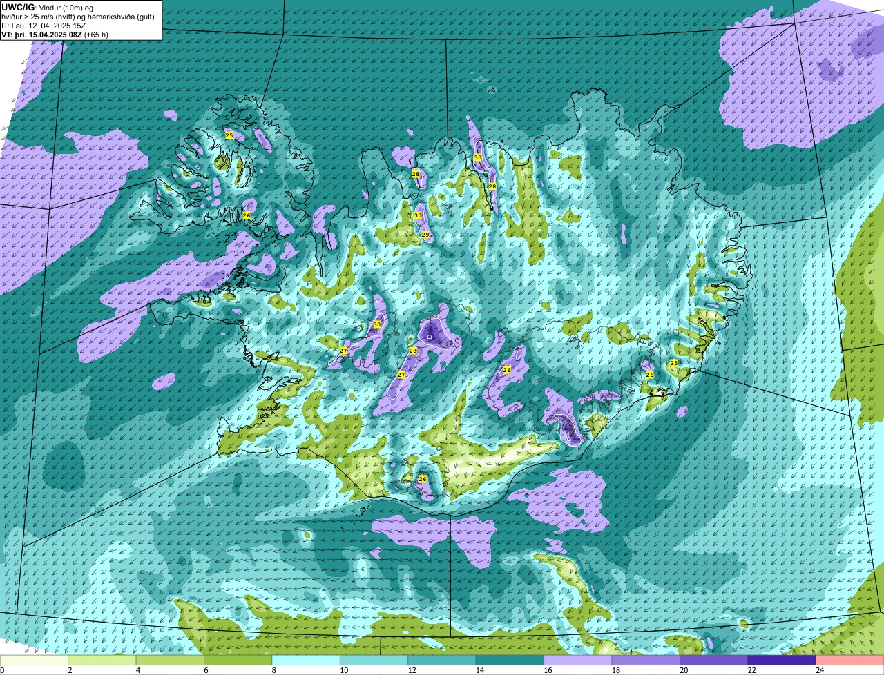
Task: Click the 18–20 m/s legend color swatch
Action: tap(646, 661)
